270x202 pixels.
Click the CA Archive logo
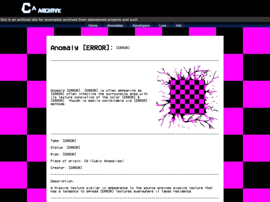[x=41, y=8]
